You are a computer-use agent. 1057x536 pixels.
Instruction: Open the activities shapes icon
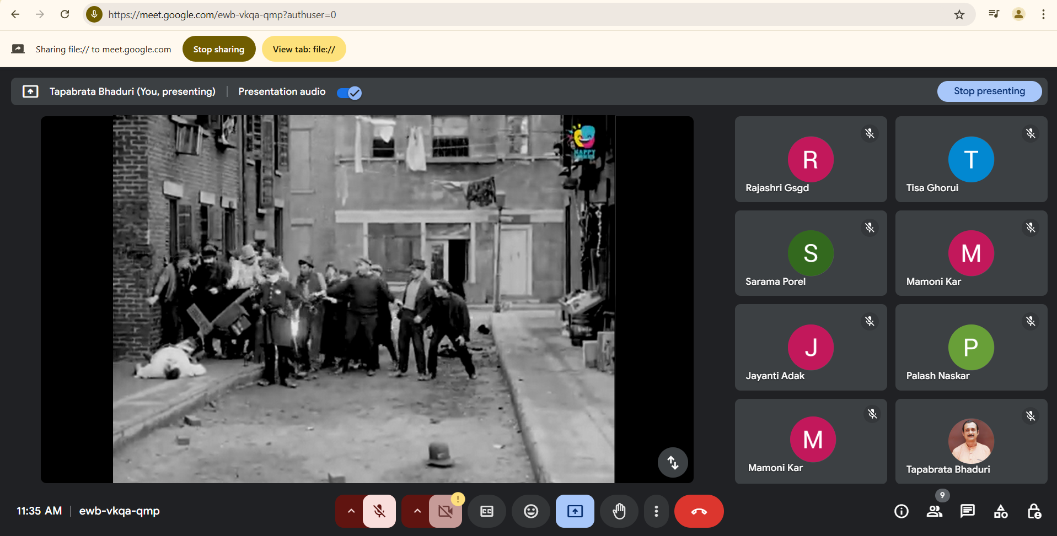[x=1001, y=511]
